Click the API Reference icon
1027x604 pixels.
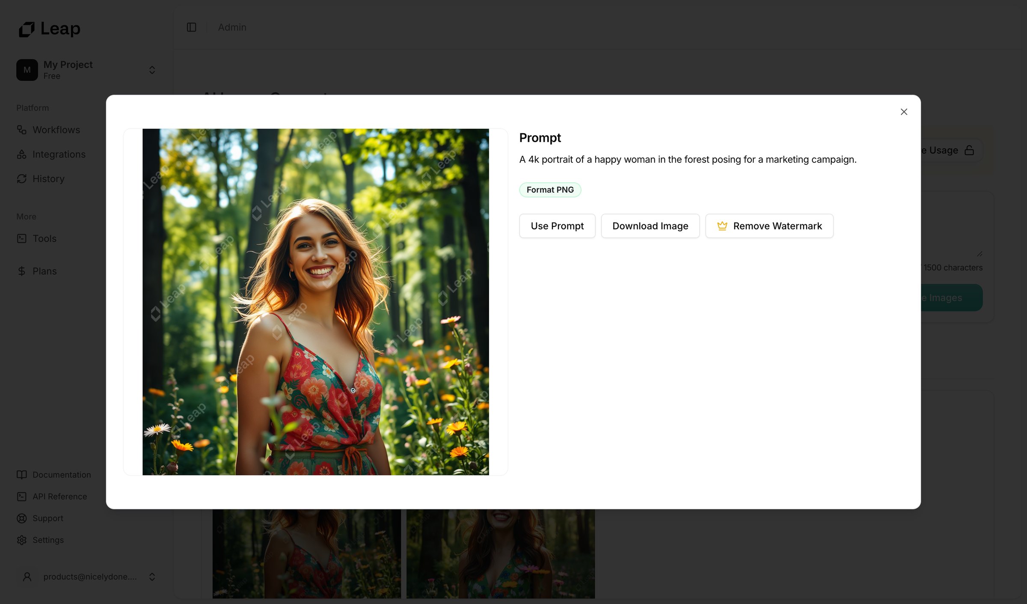pyautogui.click(x=22, y=497)
